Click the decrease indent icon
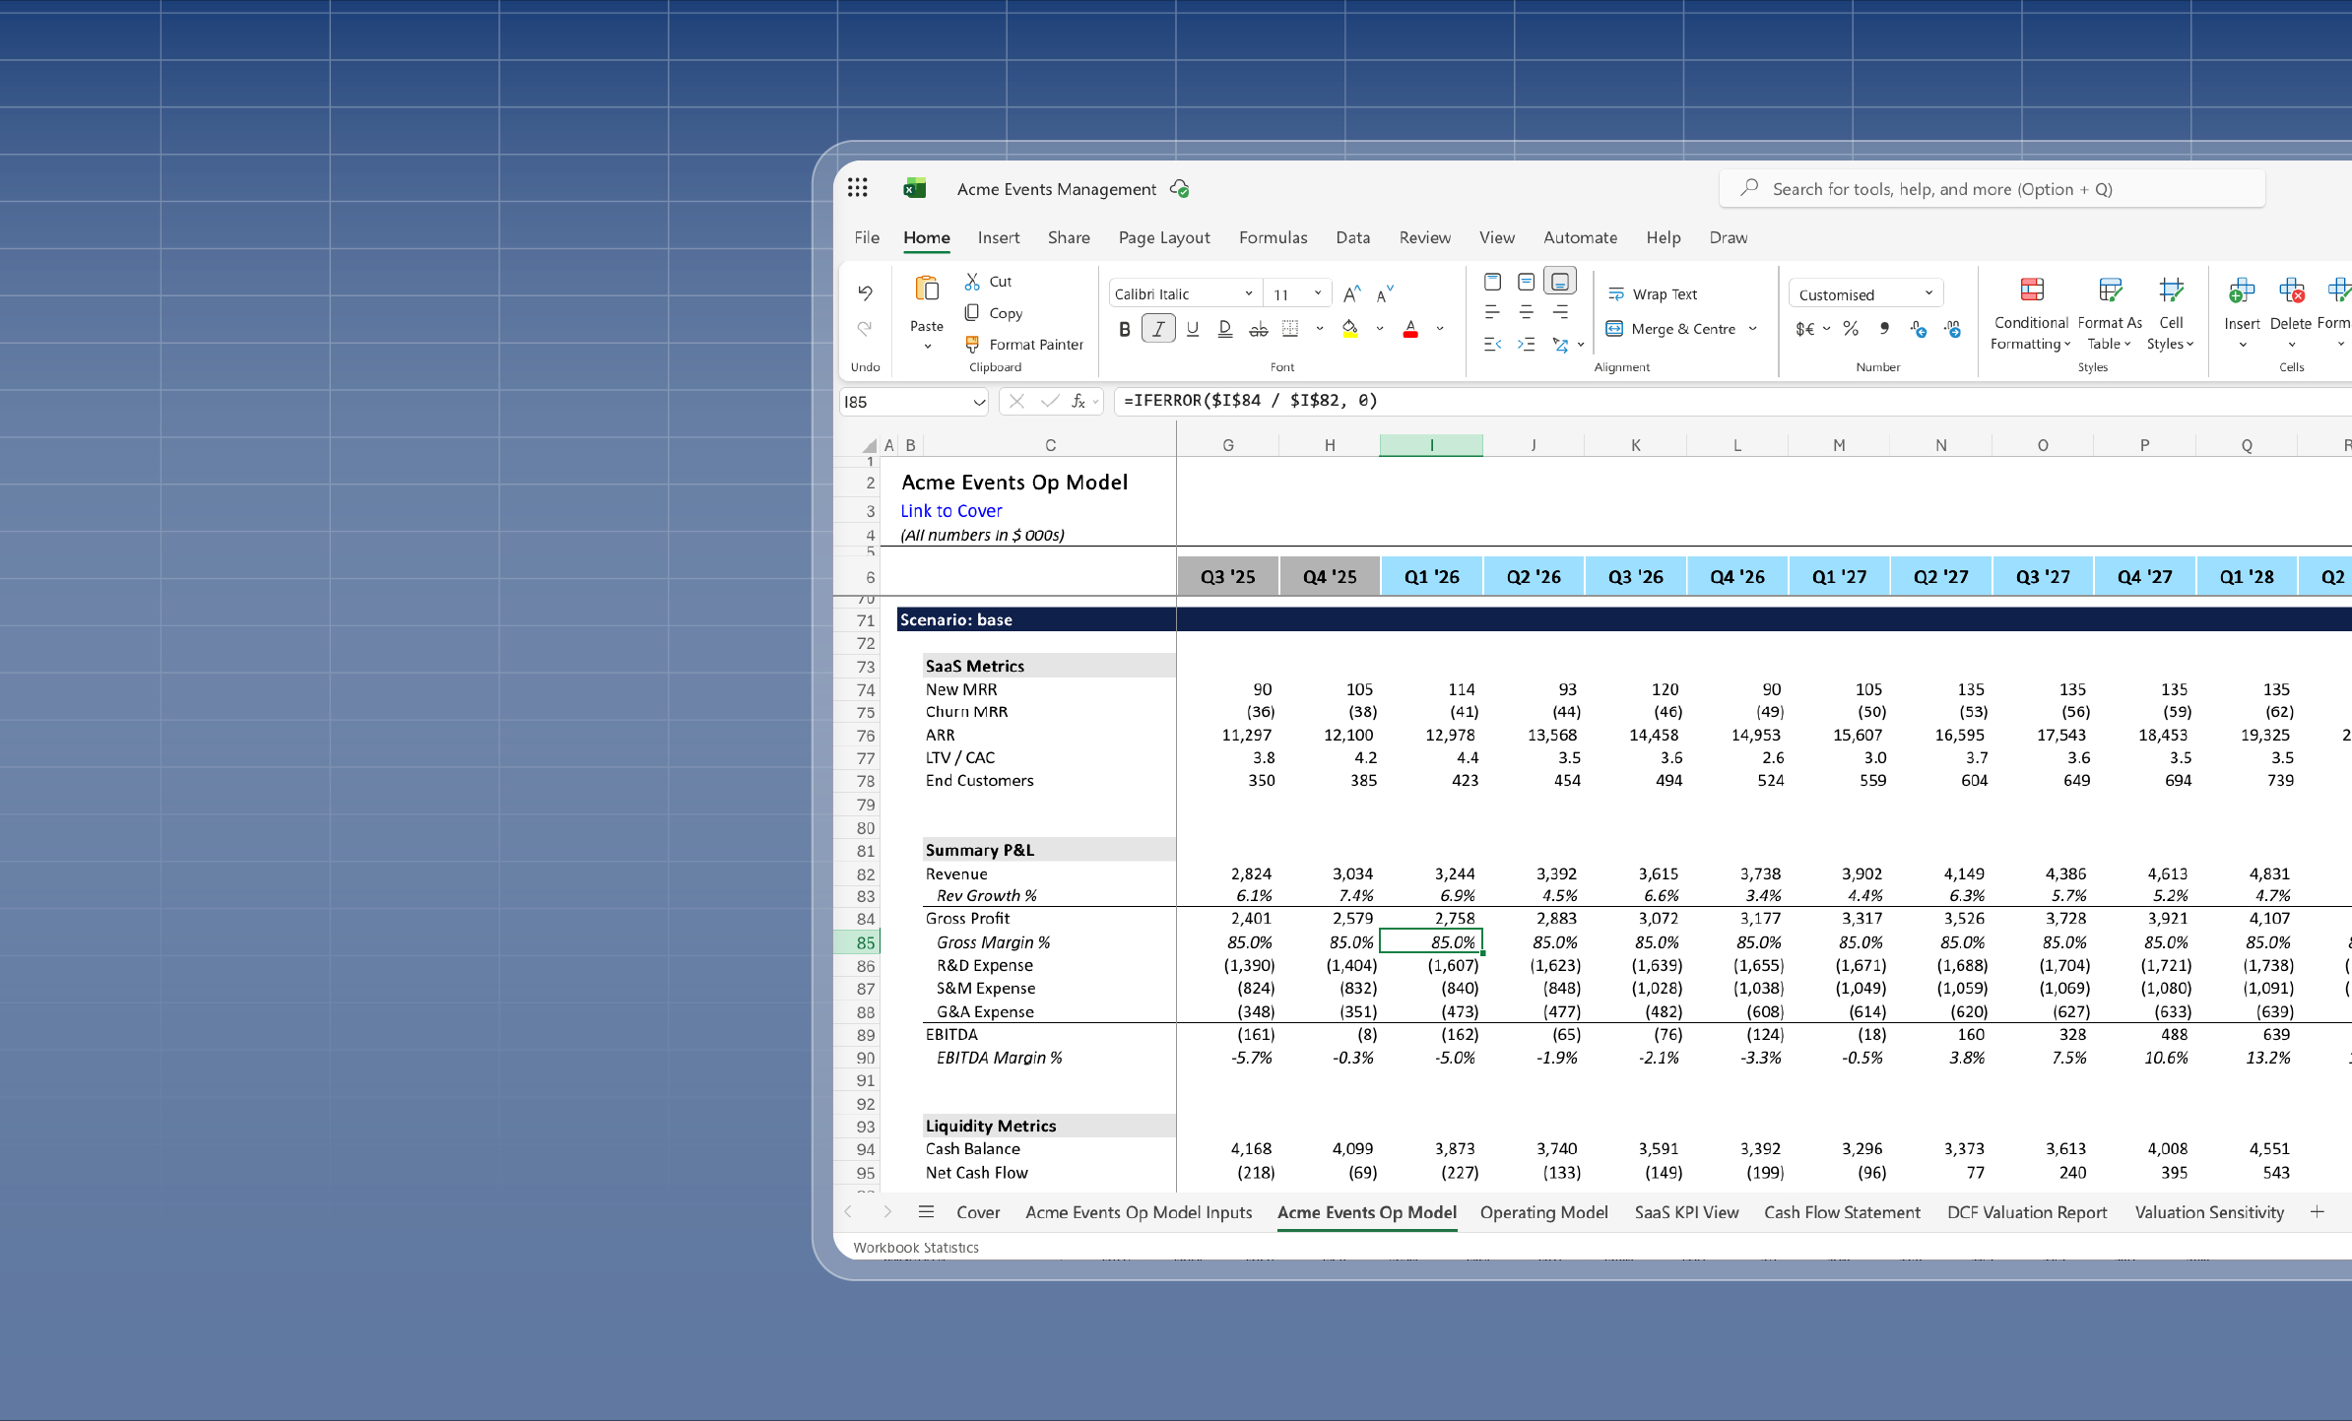Image resolution: width=2352 pixels, height=1421 pixels. pos(1492,344)
